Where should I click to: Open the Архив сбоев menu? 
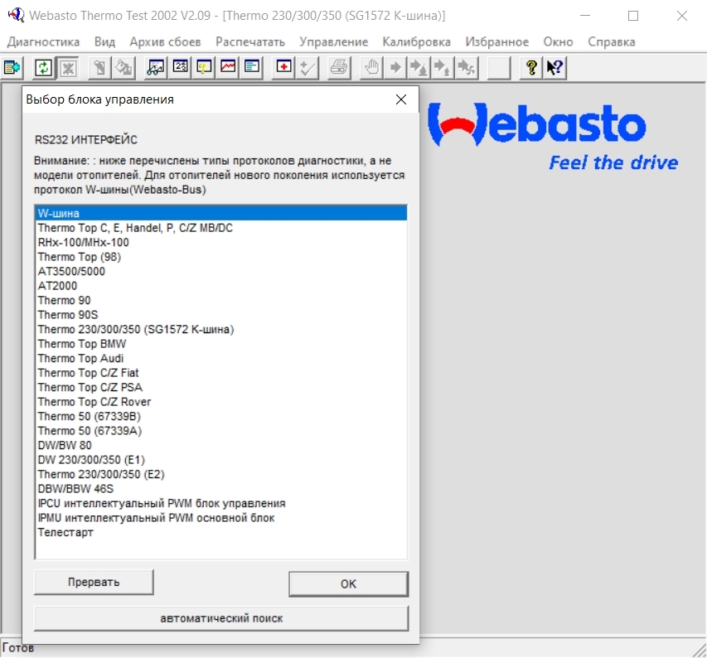(x=165, y=41)
